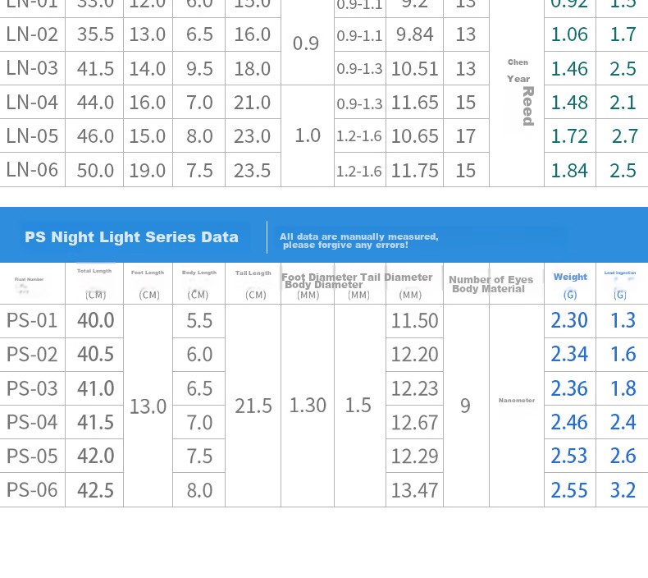Click the Weight (G) column header
Viewport: 648px width, 578px height.
click(x=570, y=283)
